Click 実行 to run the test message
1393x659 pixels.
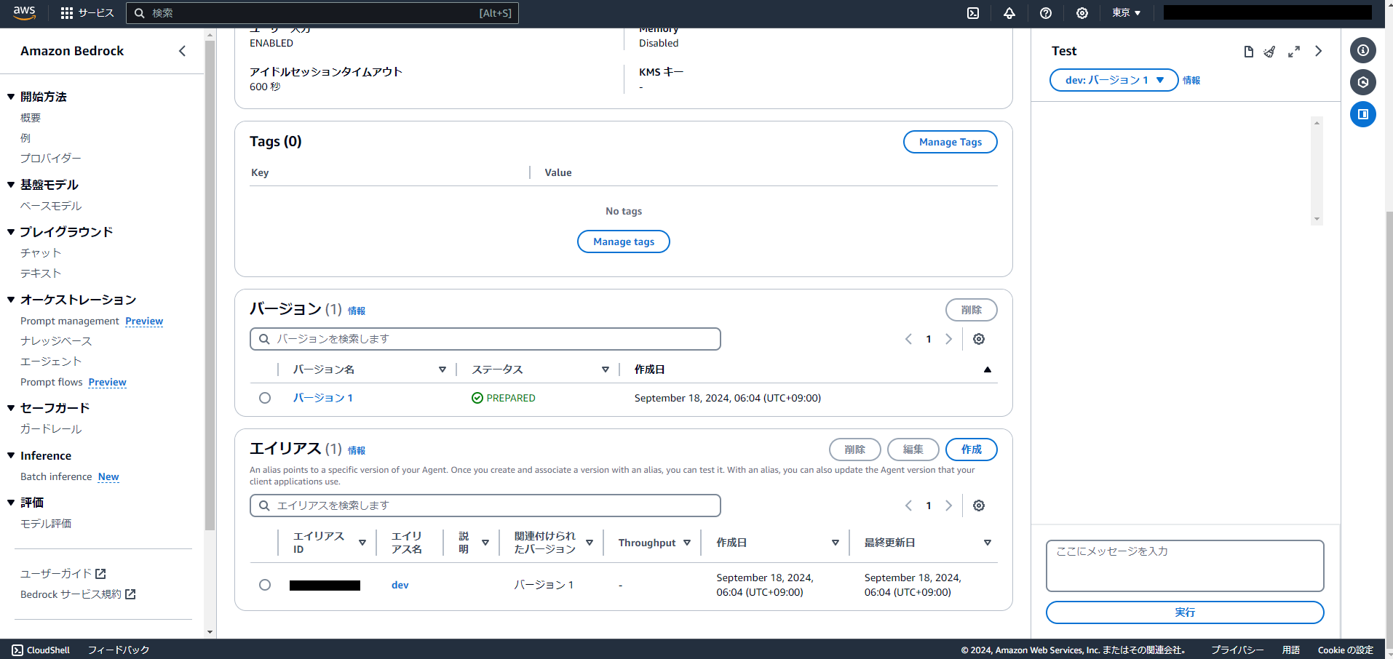click(1185, 612)
